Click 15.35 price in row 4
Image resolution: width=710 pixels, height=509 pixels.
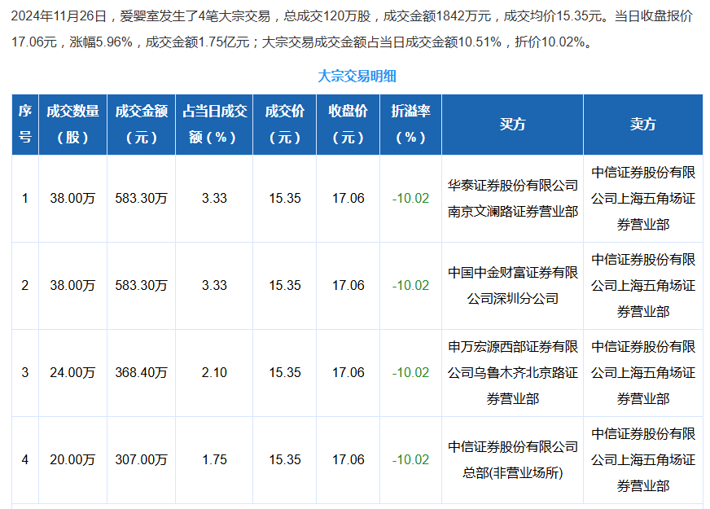[x=285, y=459]
